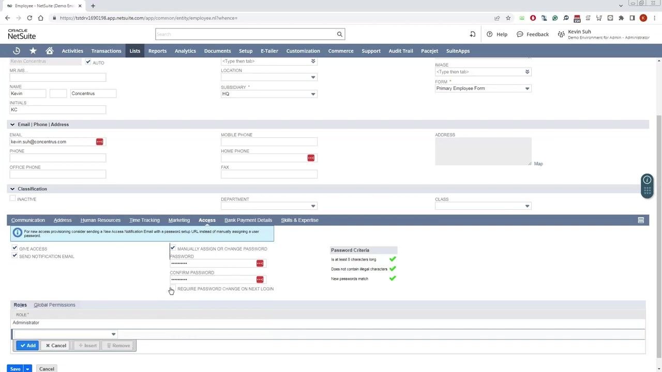662x372 pixels.
Task: Toggle Manually Assign or Change Password checkbox
Action: pyautogui.click(x=173, y=248)
